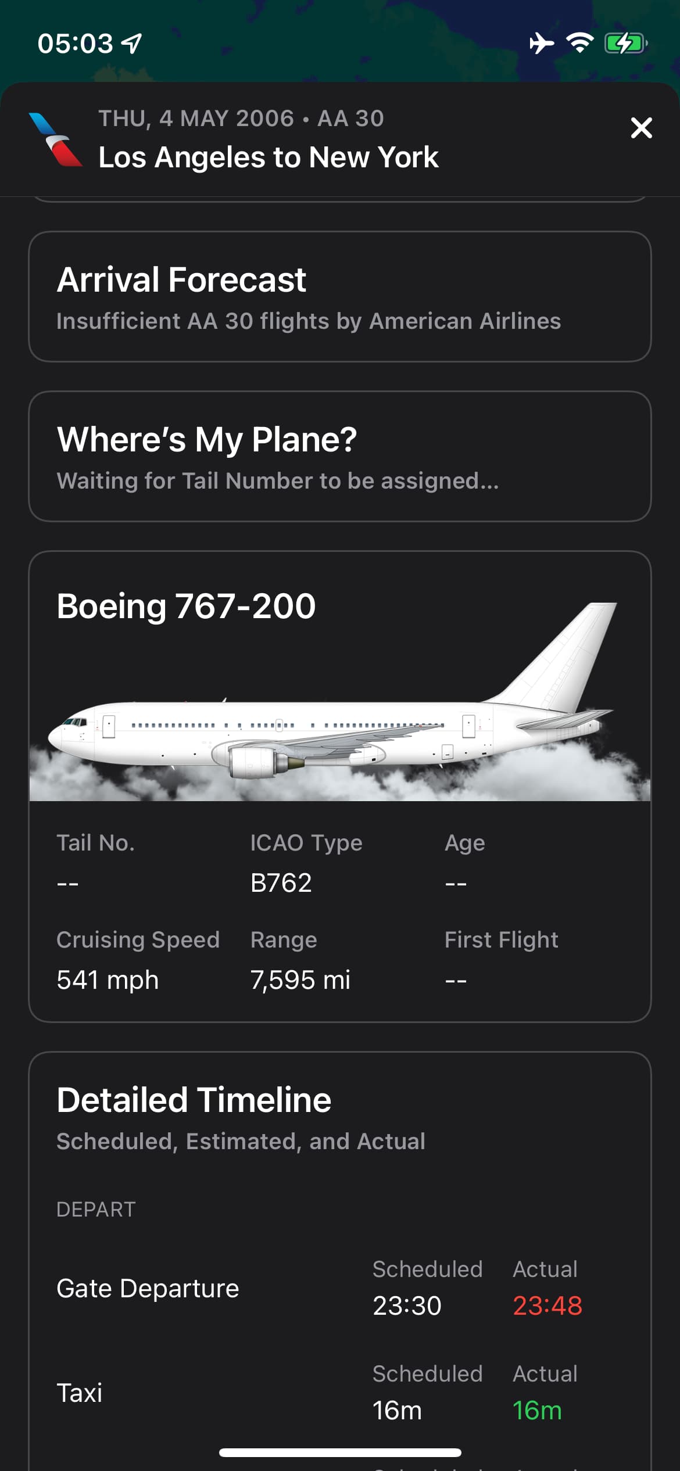Tap the ICAO Type B762 value
The image size is (680, 1471).
coord(281,883)
